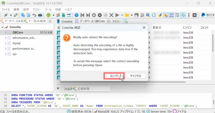Click the エンジン column header
Viewport: 215px width, 113px height.
coord(190,28)
